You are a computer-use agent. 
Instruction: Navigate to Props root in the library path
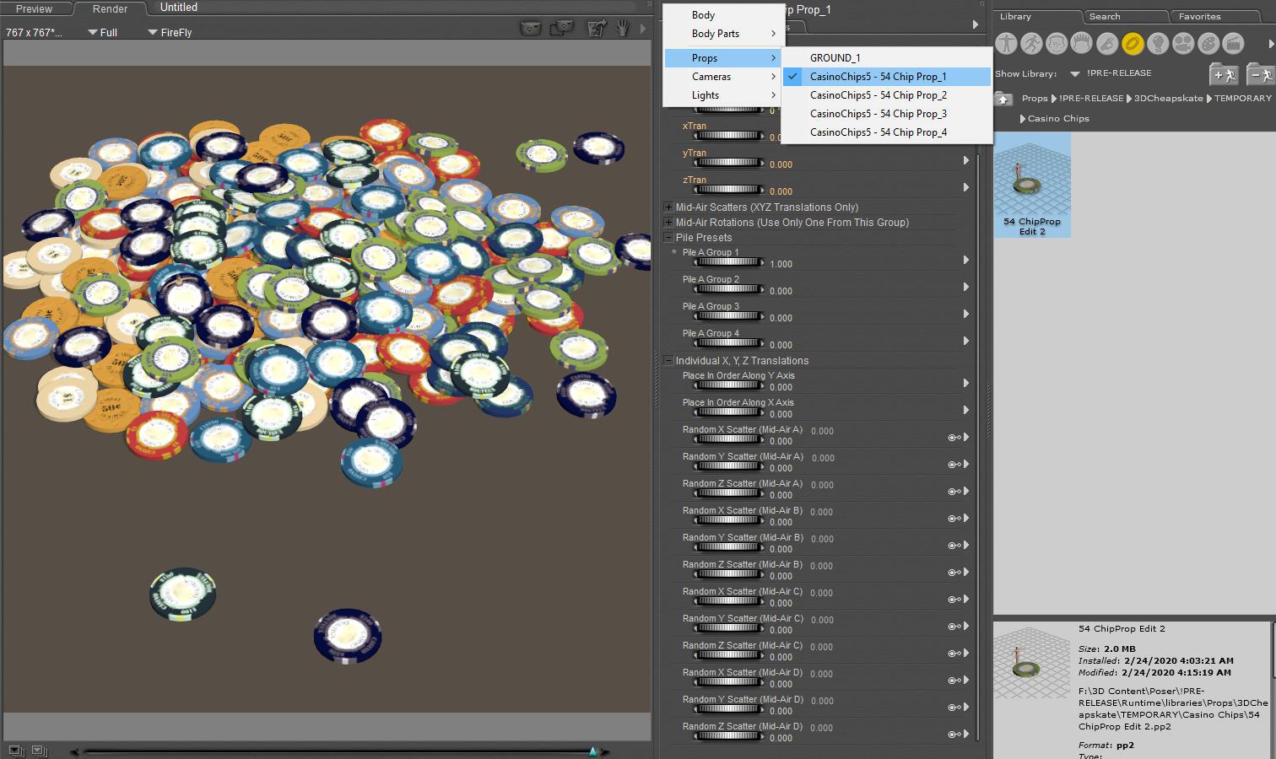click(1035, 99)
